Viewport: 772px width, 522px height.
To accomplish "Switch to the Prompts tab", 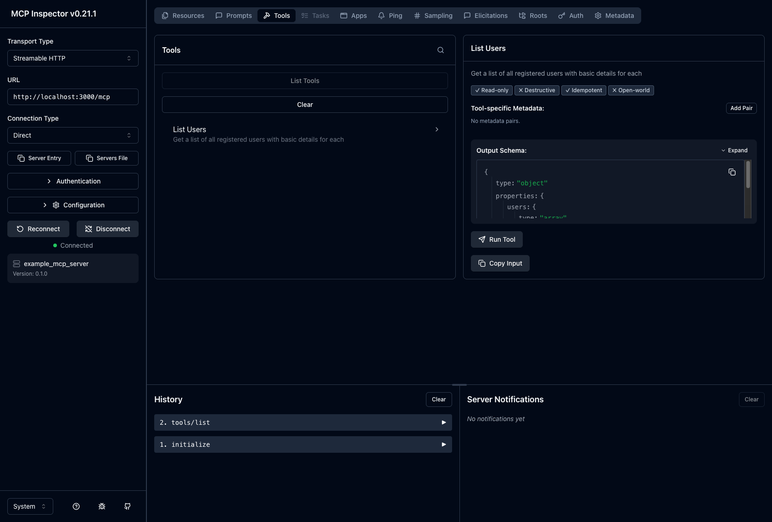I will pyautogui.click(x=234, y=15).
